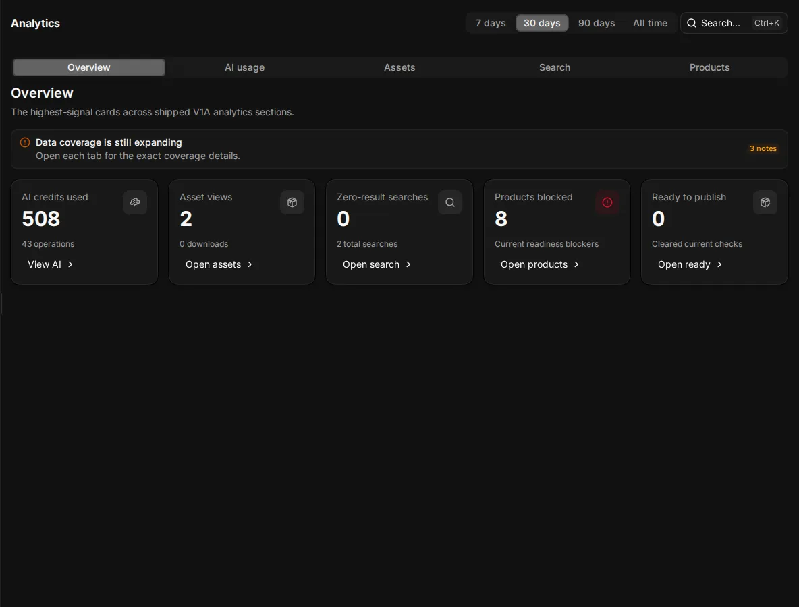The width and height of the screenshot is (799, 607).
Task: Click the Ready to publish box icon
Action: 765,202
